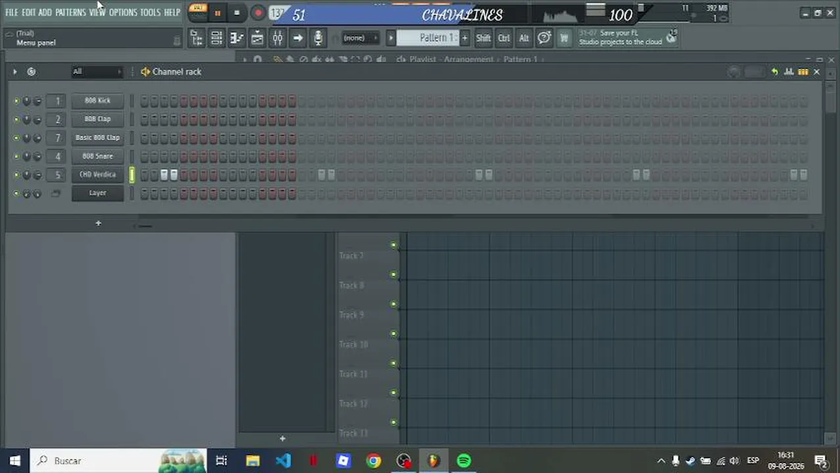Click the Channel rack speaker icon

tap(145, 72)
